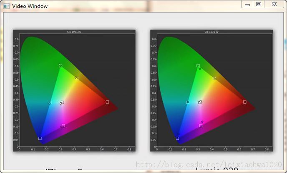
Task: Click the magenta marker square on left chart
Action: pos(63,126)
